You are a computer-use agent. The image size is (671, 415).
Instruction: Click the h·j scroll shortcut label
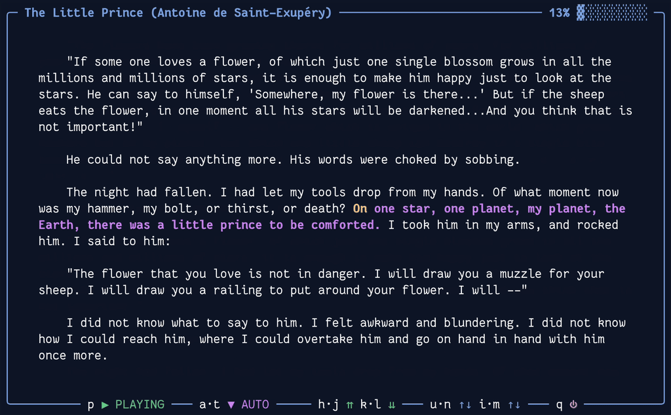[x=328, y=405]
